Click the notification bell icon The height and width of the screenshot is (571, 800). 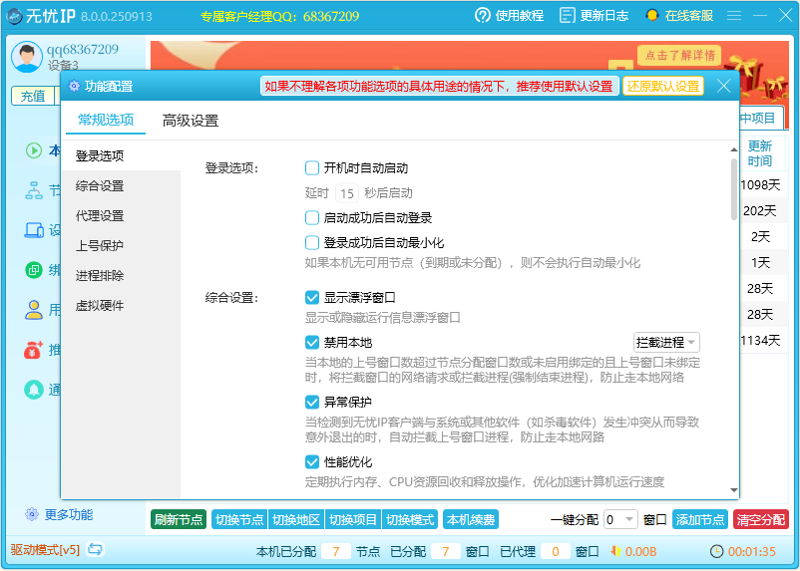click(34, 390)
